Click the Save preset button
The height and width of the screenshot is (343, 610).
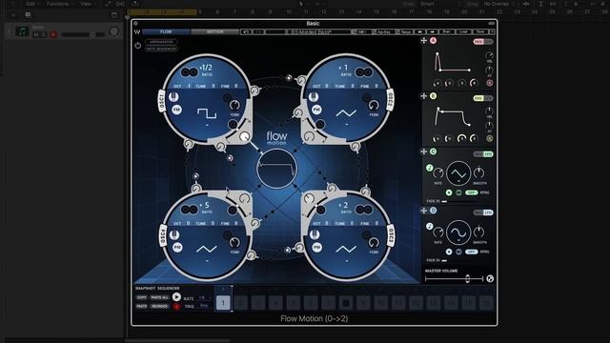(480, 31)
